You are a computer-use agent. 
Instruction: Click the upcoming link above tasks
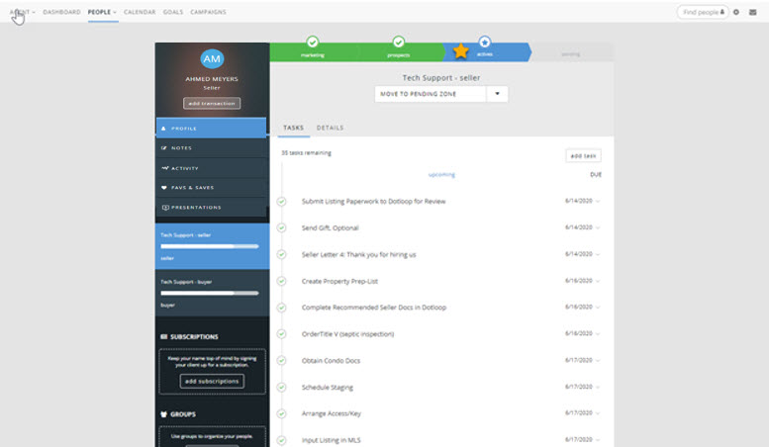click(x=441, y=174)
